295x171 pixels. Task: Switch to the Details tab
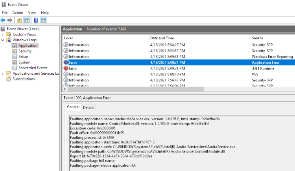coord(88,107)
